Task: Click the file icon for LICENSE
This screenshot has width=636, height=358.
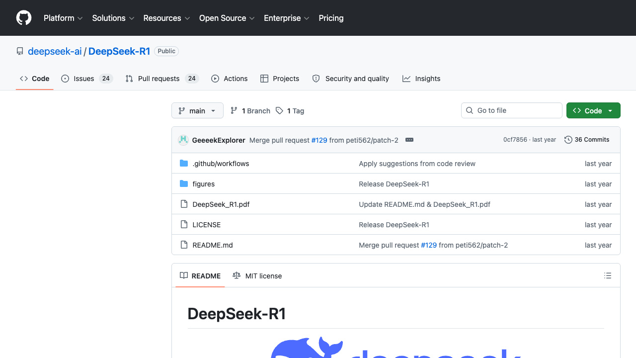Action: (x=184, y=225)
